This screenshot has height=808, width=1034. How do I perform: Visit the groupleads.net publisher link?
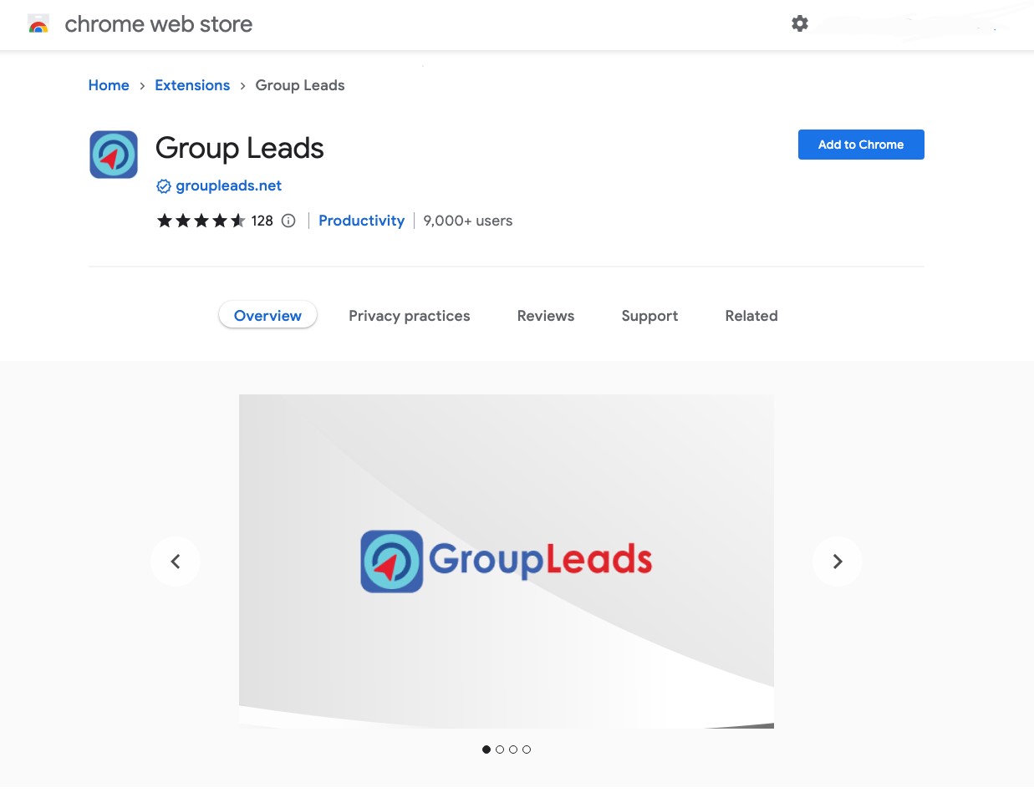tap(228, 185)
